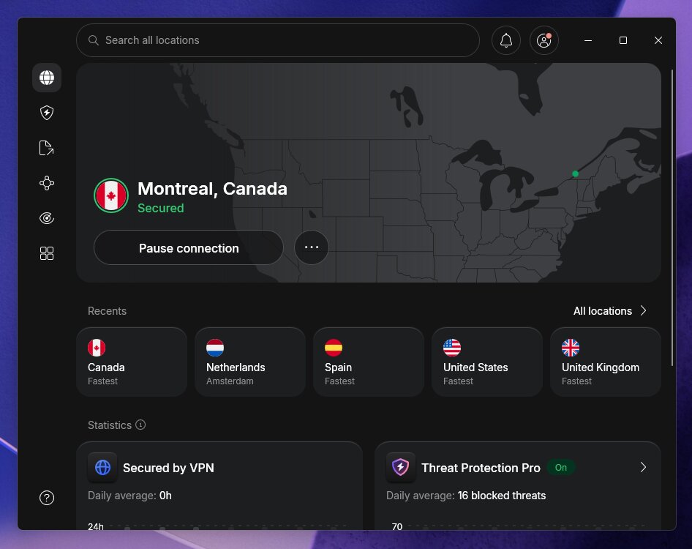Open All locations link

(x=603, y=311)
